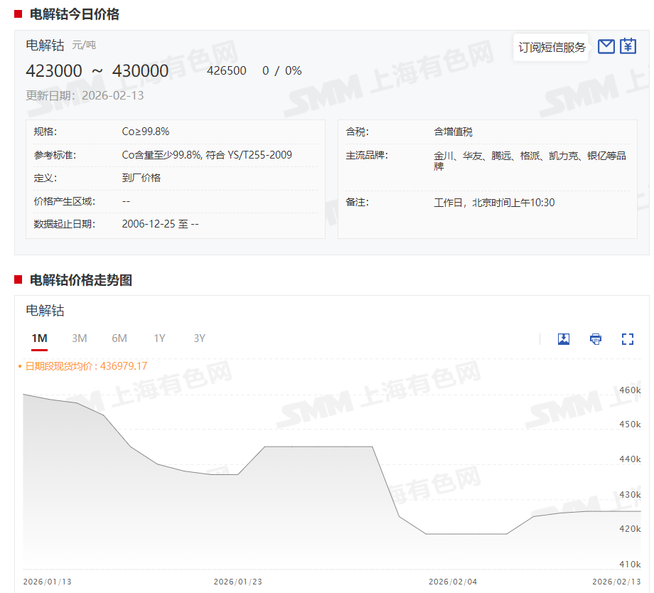The width and height of the screenshot is (654, 593).
Task: Click the 电解钴价格走势图 section heading
Action: pyautogui.click(x=81, y=280)
